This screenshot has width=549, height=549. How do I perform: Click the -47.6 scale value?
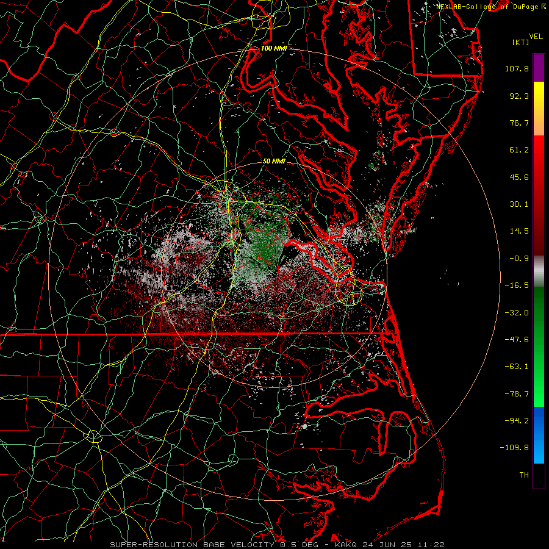point(517,340)
